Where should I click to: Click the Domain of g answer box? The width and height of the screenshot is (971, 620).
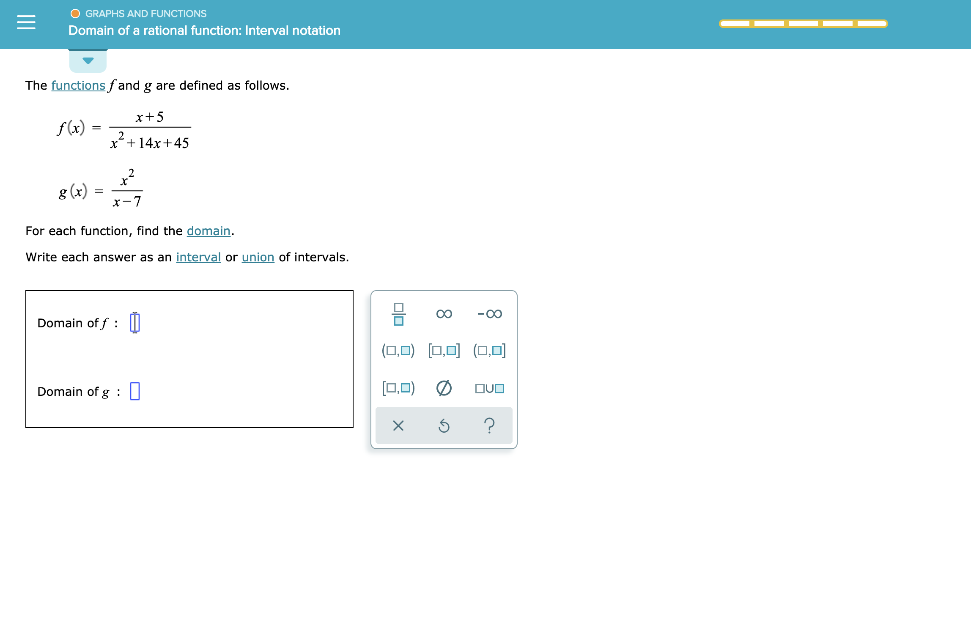coord(135,391)
